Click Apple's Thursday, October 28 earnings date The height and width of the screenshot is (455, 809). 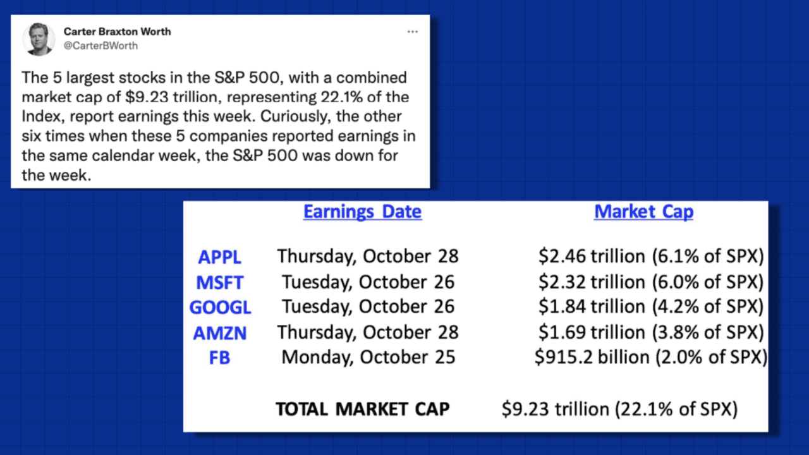click(367, 256)
